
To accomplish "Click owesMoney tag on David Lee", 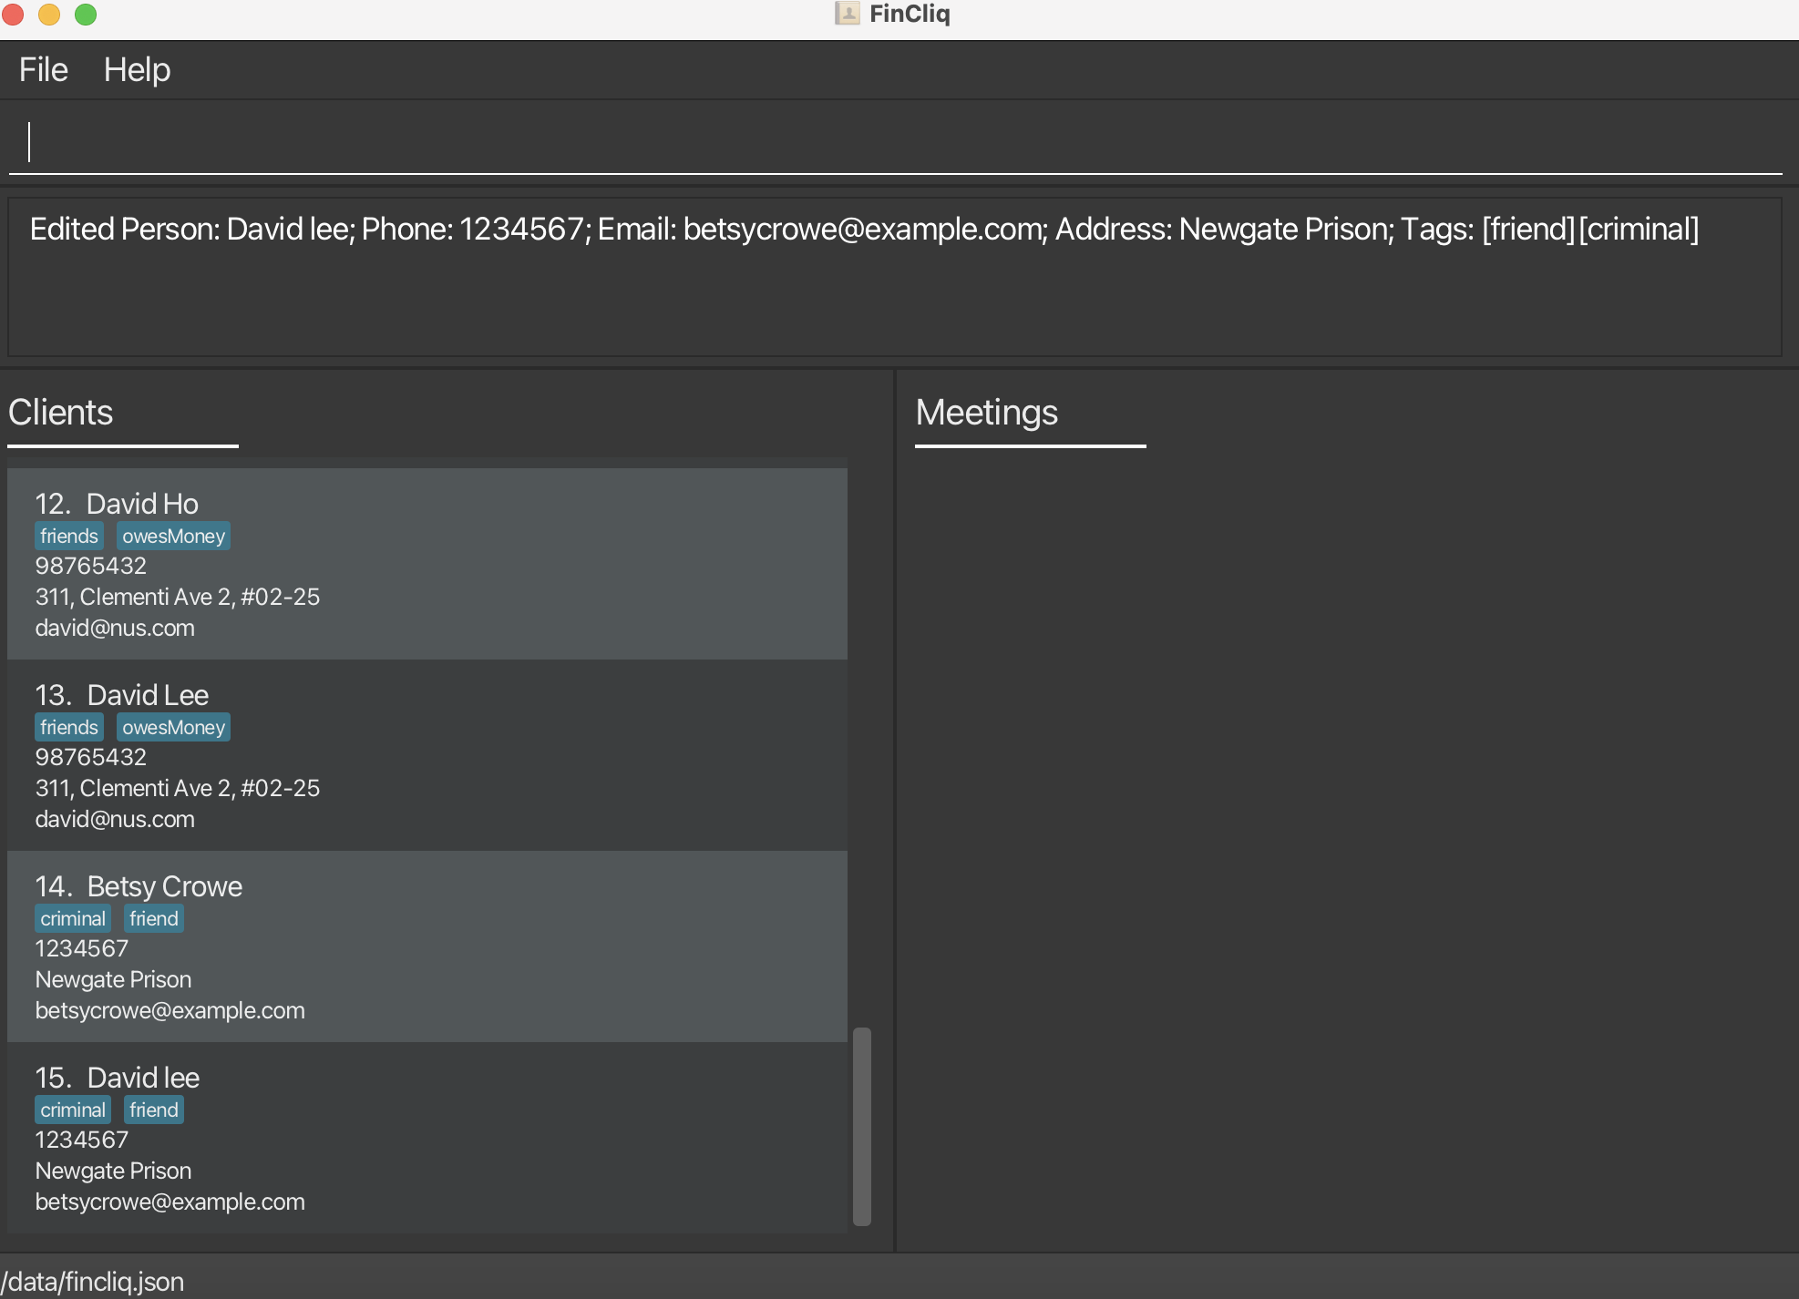I will coord(173,728).
